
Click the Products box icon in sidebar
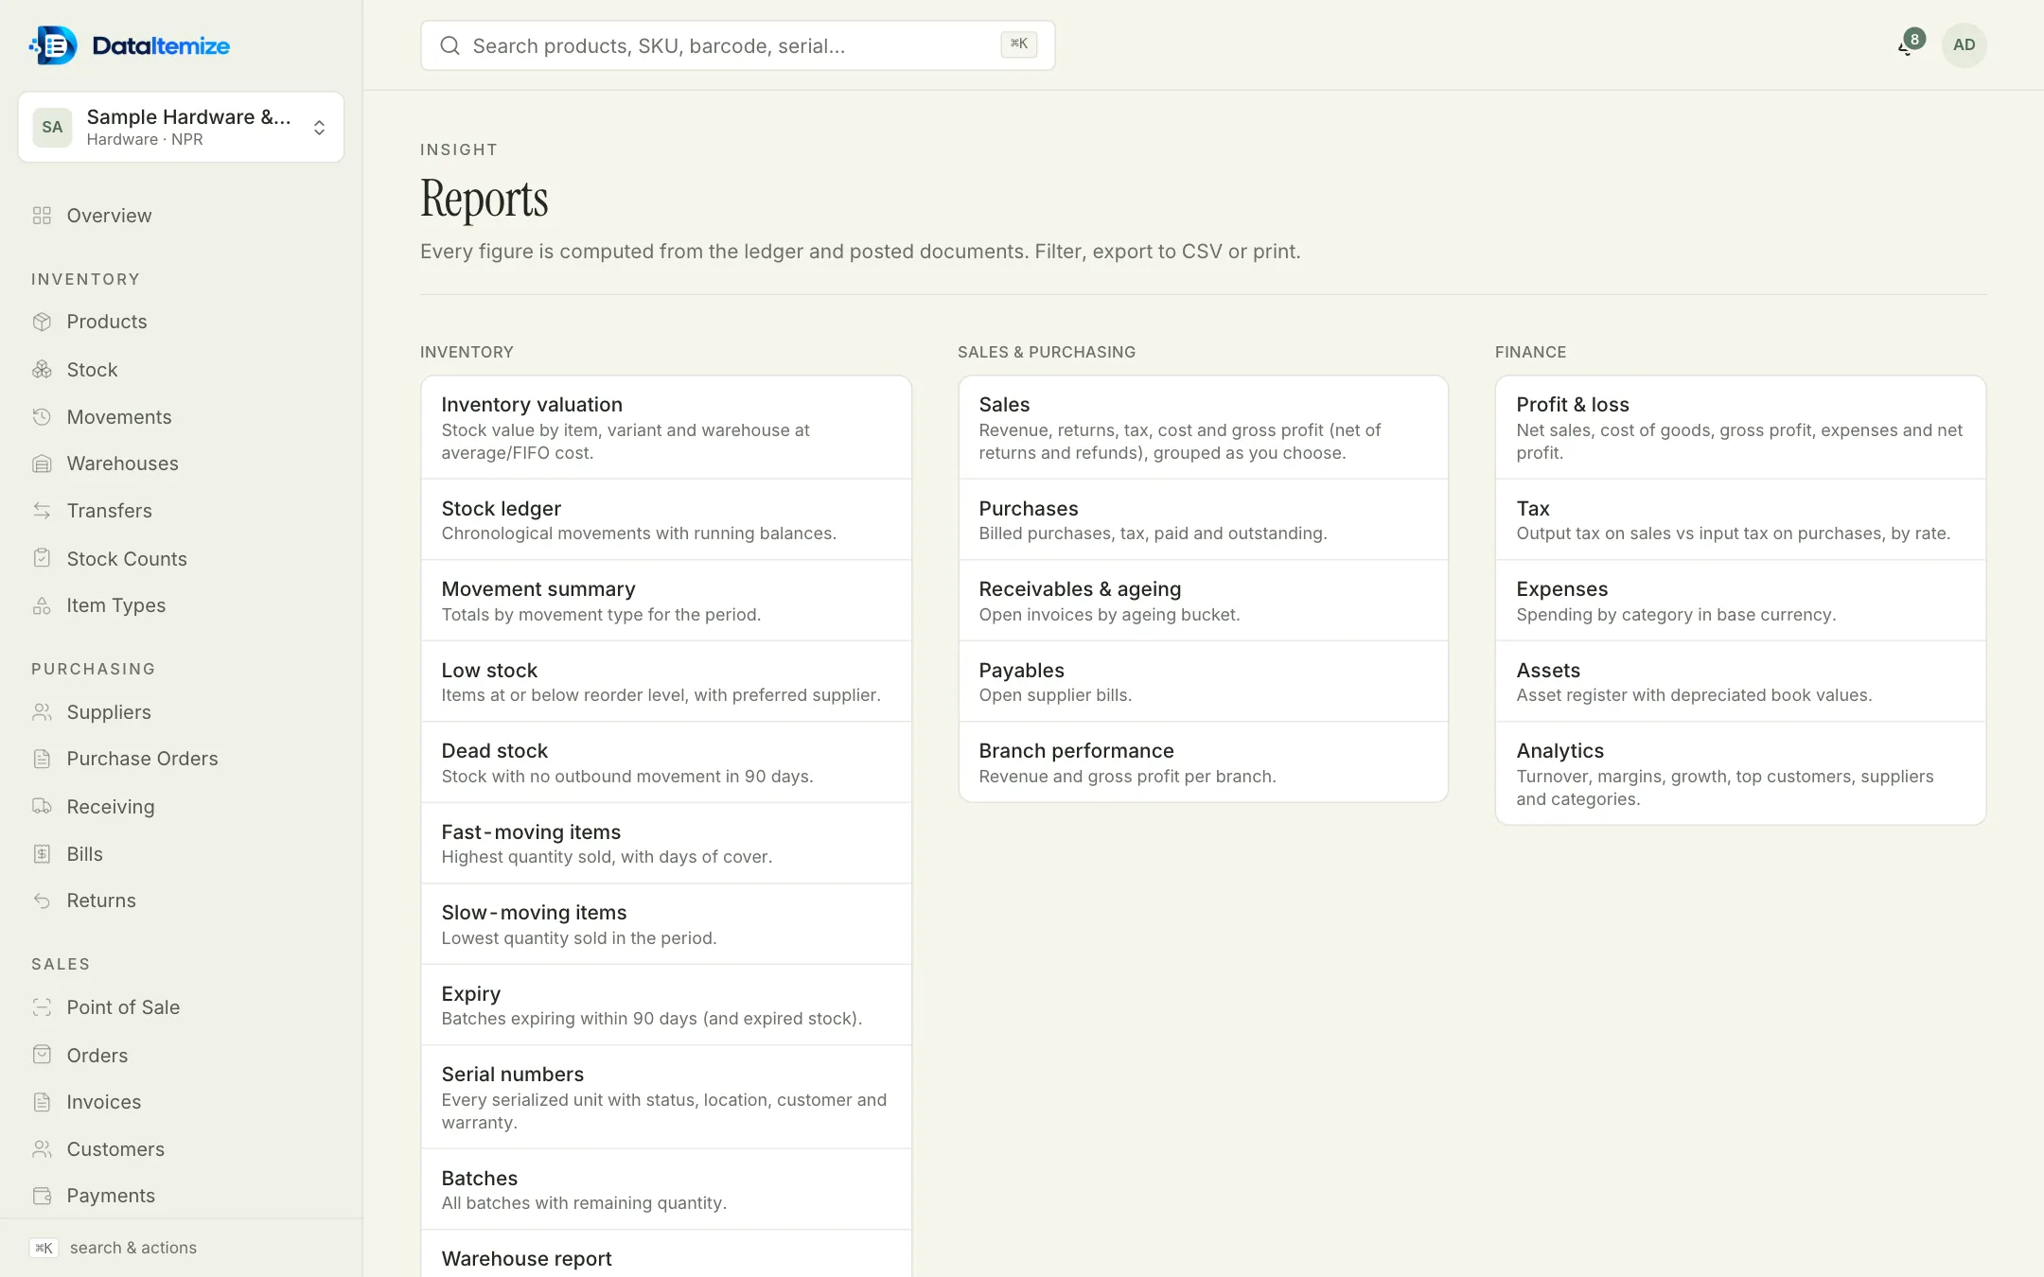coord(42,322)
